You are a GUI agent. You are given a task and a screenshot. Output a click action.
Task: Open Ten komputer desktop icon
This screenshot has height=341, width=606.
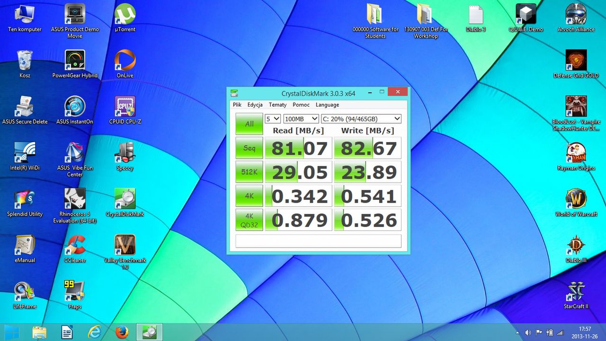click(25, 19)
